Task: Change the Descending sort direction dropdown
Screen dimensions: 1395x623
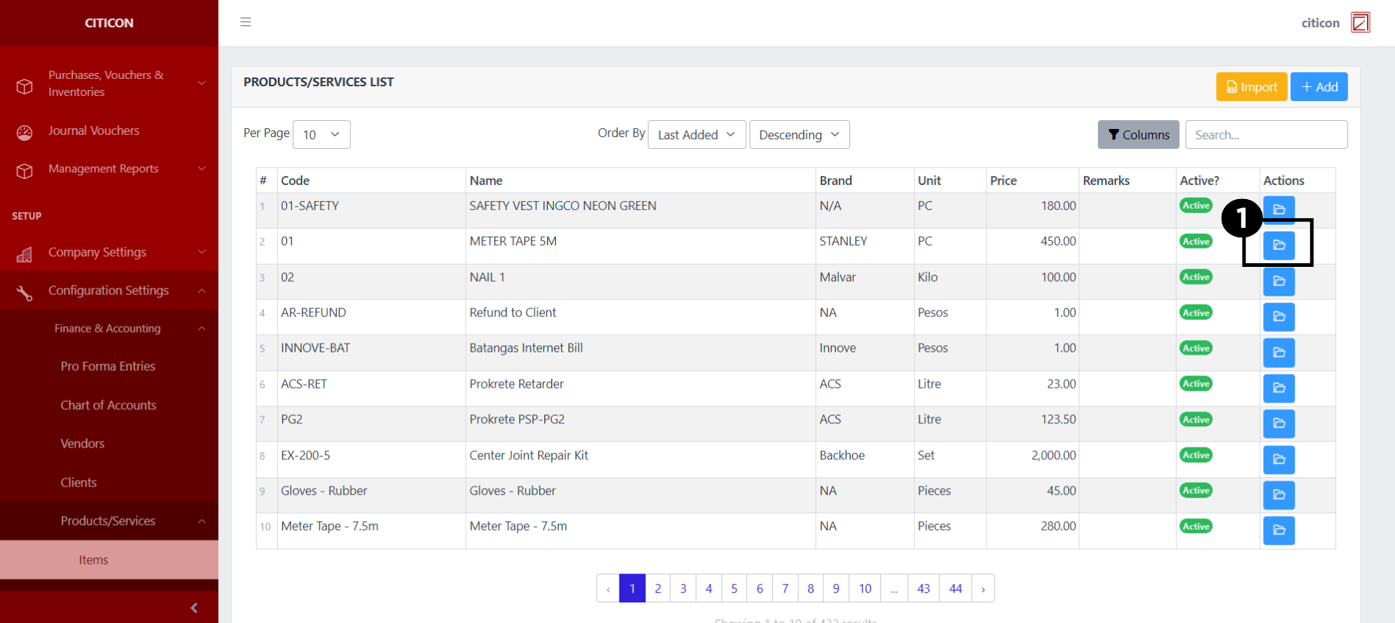Action: [799, 134]
